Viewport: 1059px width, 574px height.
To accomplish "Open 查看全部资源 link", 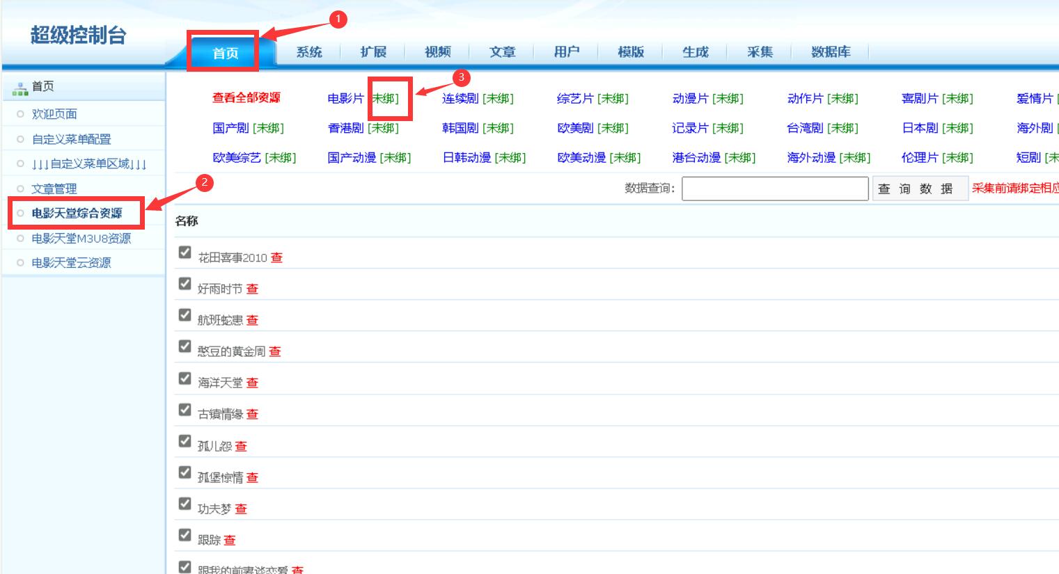I will click(246, 98).
